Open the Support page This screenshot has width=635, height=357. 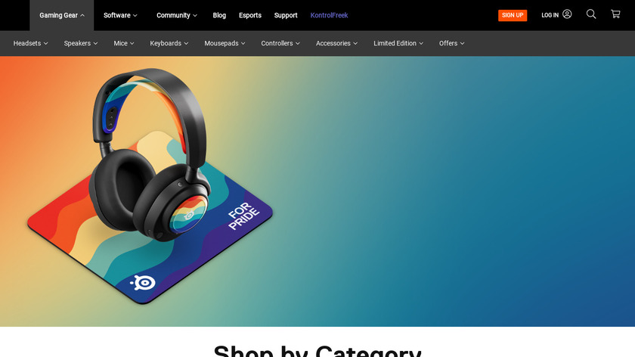click(x=286, y=15)
